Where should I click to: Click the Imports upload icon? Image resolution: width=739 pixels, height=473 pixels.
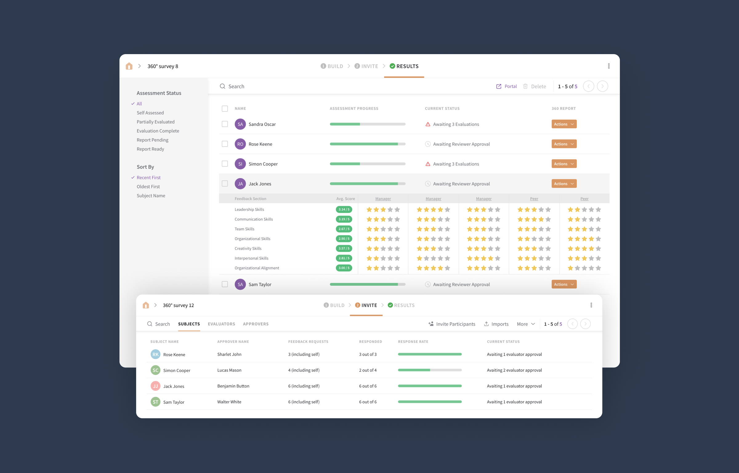[487, 324]
